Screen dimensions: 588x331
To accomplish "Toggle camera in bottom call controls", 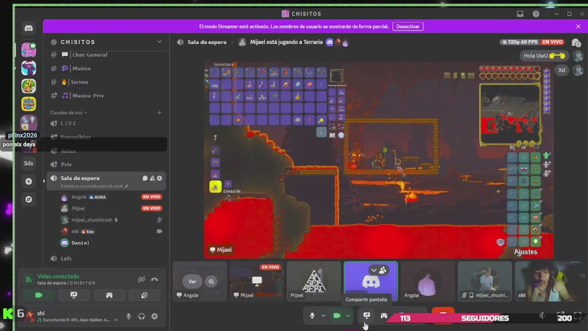I will tap(337, 316).
